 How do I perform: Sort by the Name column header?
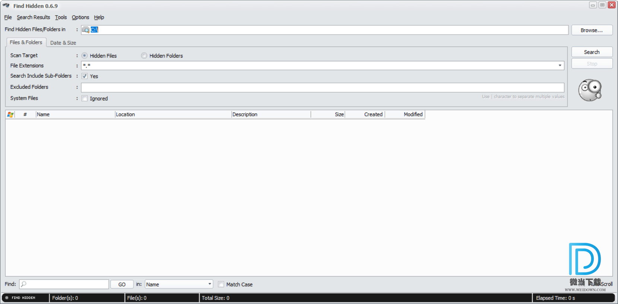tap(75, 114)
